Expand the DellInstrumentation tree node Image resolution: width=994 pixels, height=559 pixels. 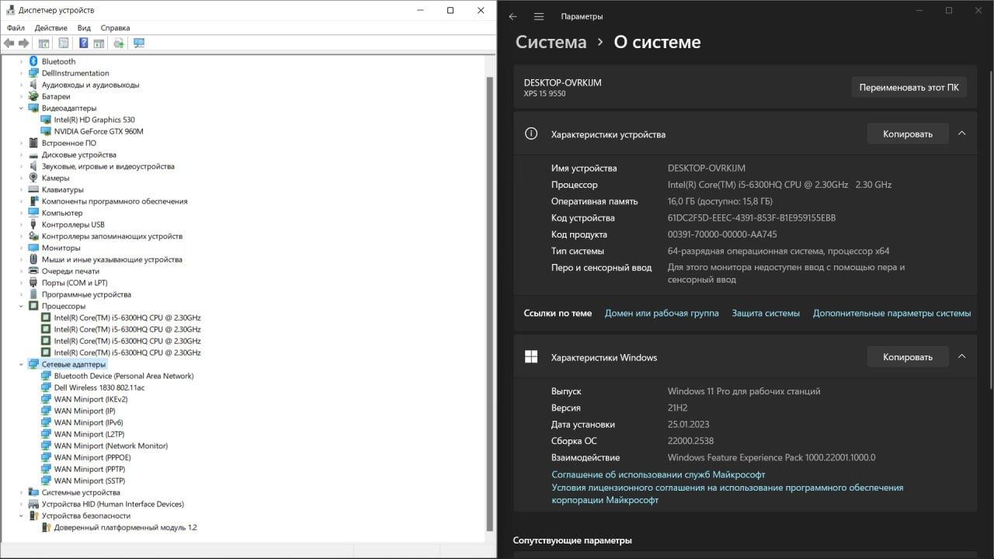(x=22, y=73)
